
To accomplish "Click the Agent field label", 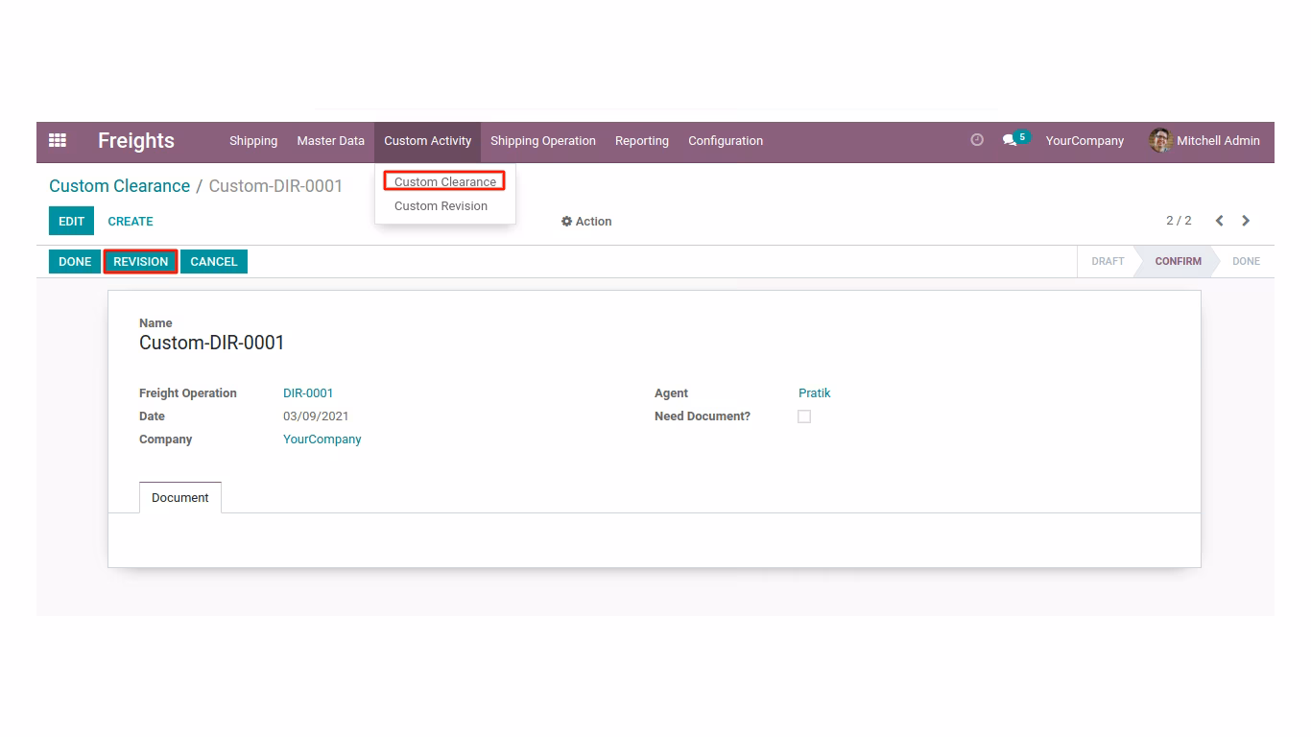I will (671, 393).
